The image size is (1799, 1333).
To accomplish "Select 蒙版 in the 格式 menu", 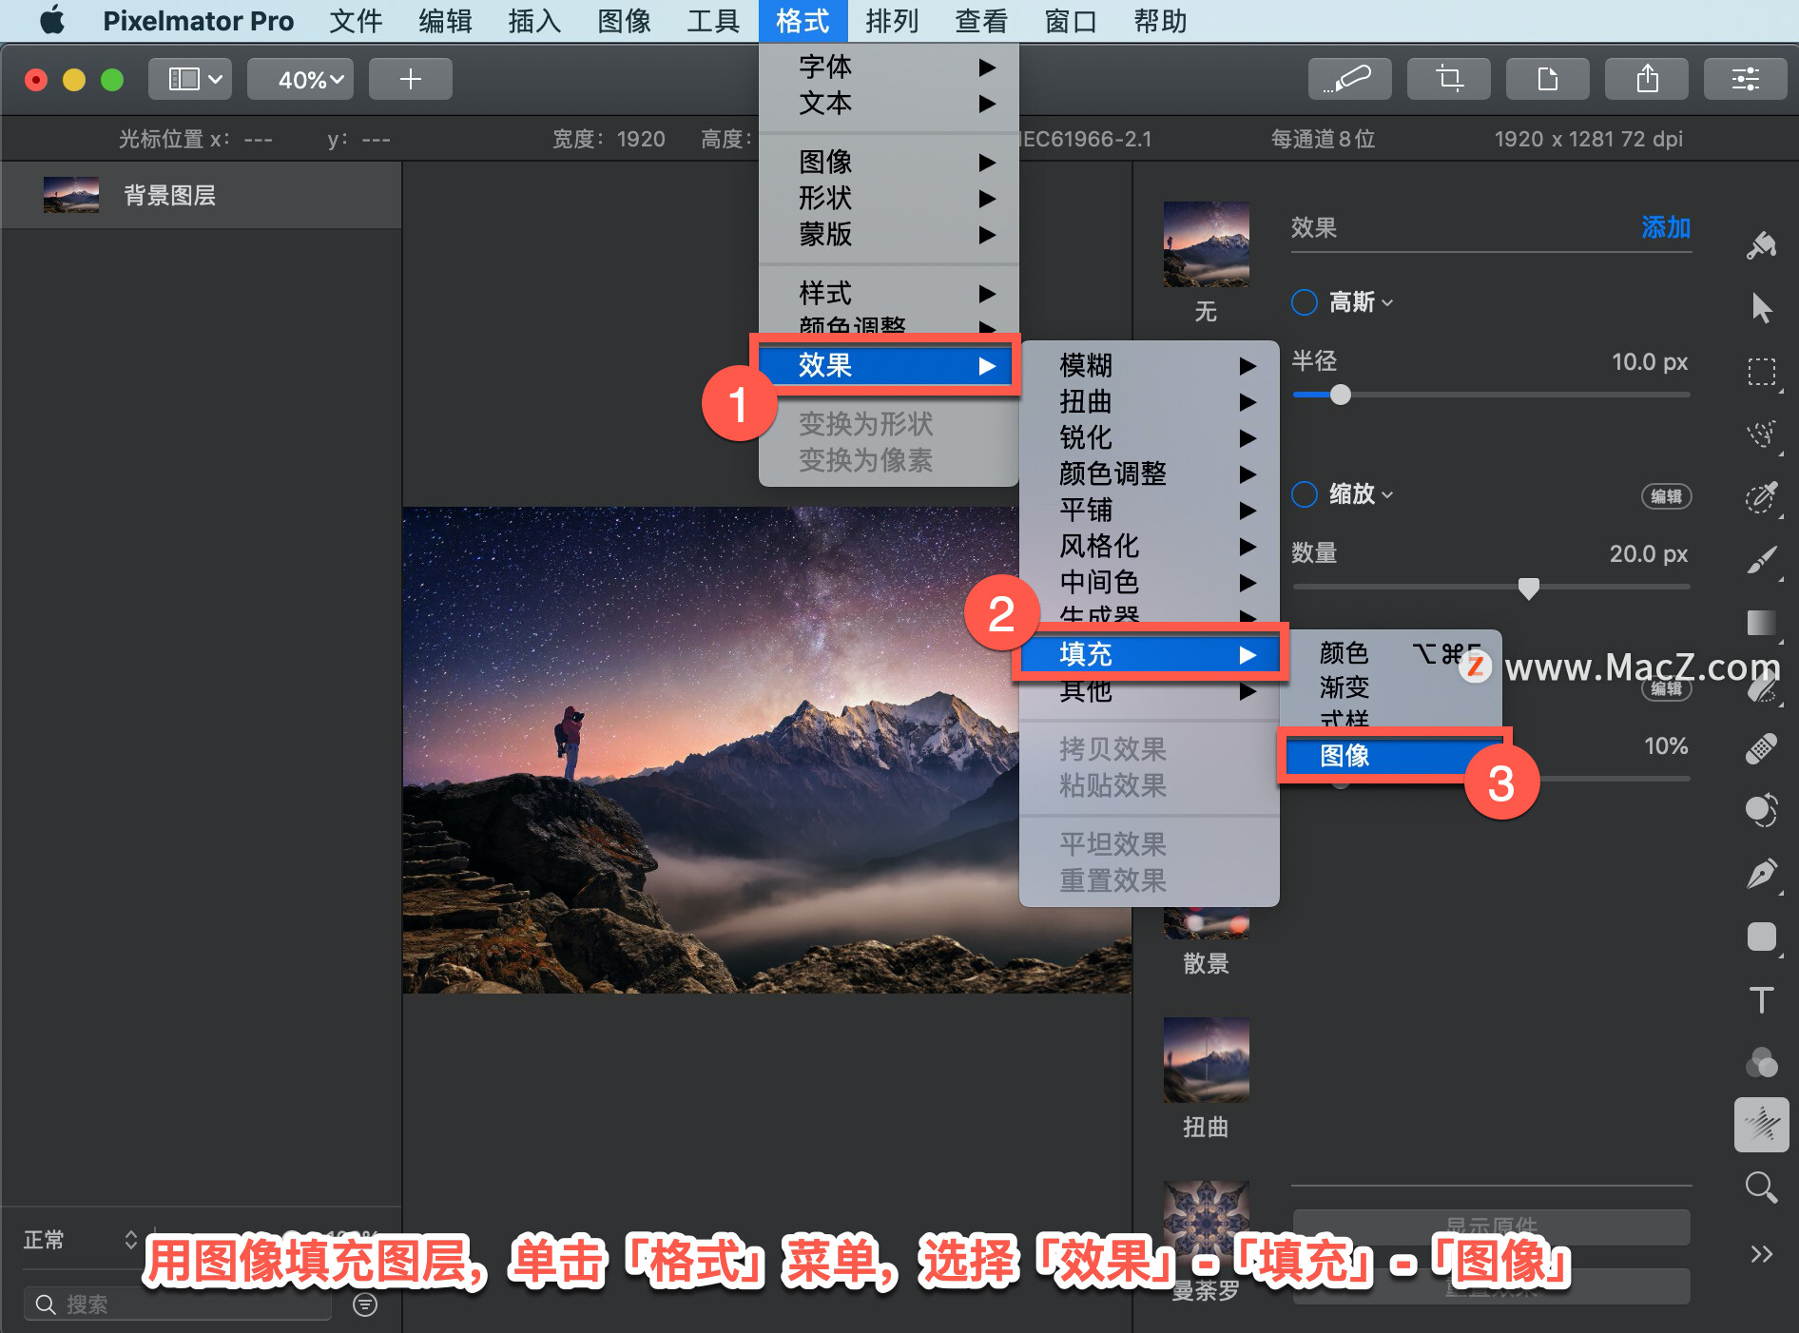I will point(889,234).
